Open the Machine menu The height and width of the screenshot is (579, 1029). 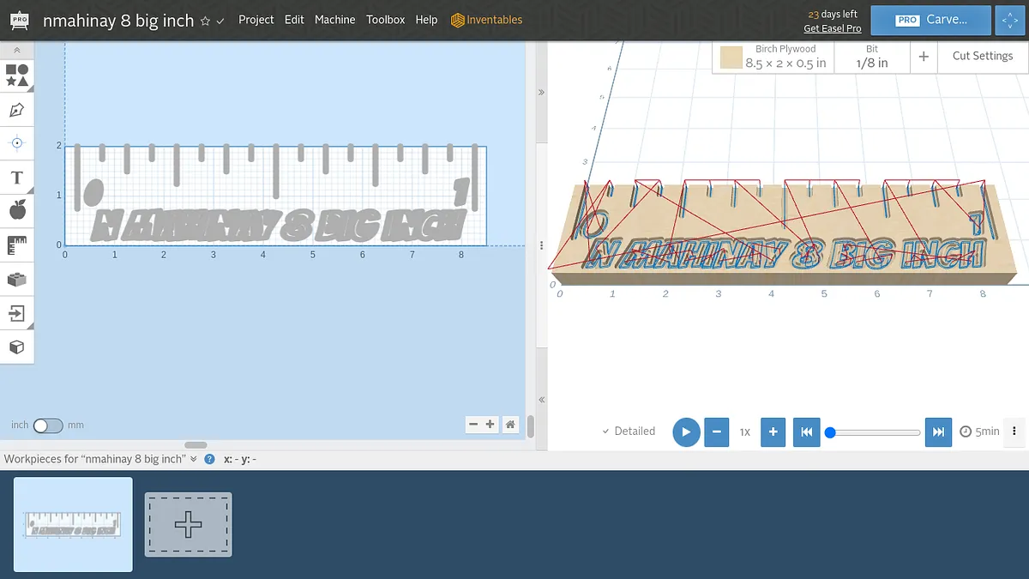tap(334, 20)
